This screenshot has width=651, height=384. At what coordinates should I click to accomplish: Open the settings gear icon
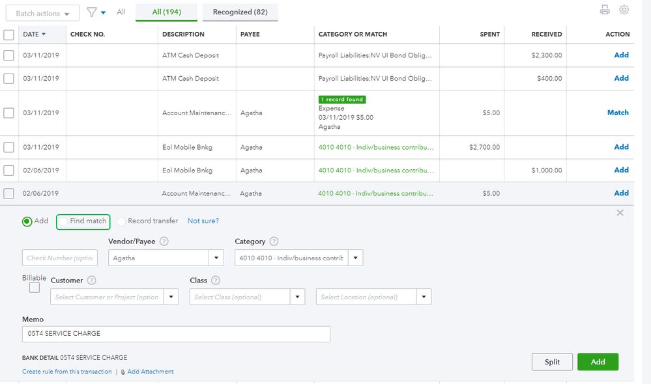coord(624,10)
